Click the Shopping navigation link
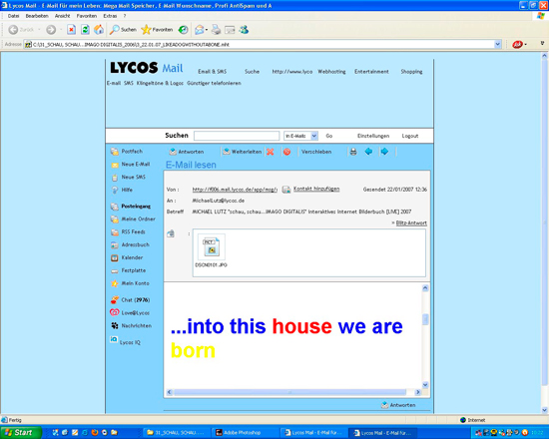The image size is (549, 439). [411, 72]
